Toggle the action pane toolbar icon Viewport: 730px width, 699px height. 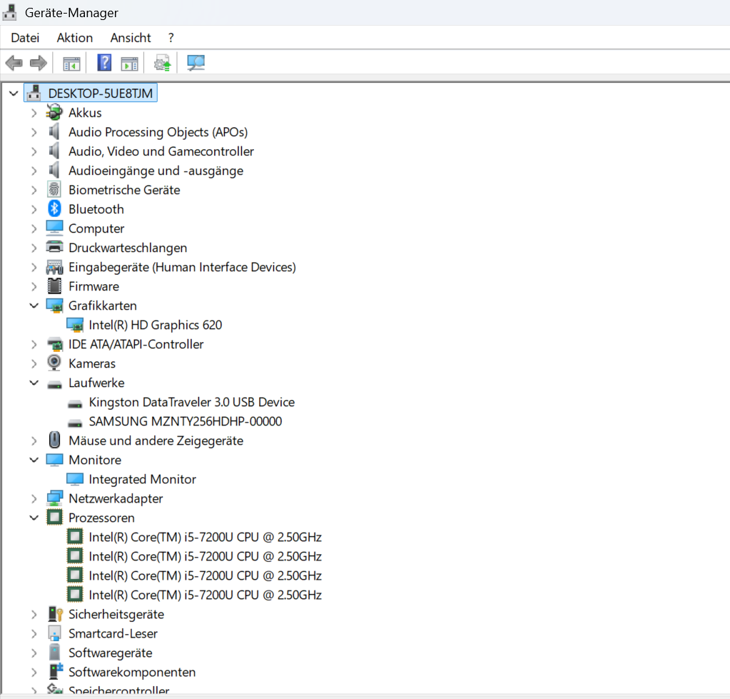click(x=129, y=64)
